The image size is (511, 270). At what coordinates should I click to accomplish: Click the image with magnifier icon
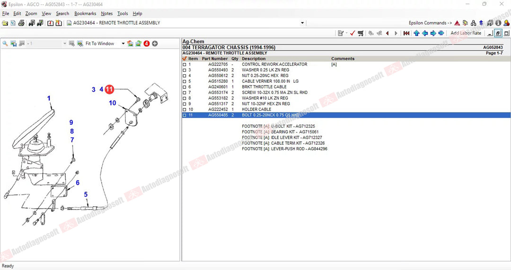pos(80,44)
